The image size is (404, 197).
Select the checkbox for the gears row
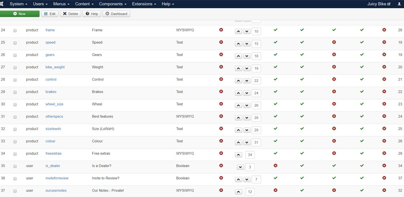[x=15, y=55]
